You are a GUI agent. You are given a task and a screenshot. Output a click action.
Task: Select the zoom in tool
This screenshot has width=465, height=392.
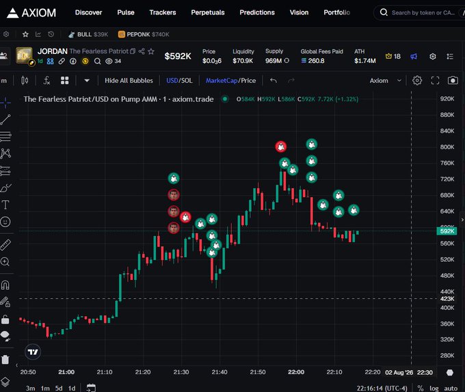(x=5, y=262)
